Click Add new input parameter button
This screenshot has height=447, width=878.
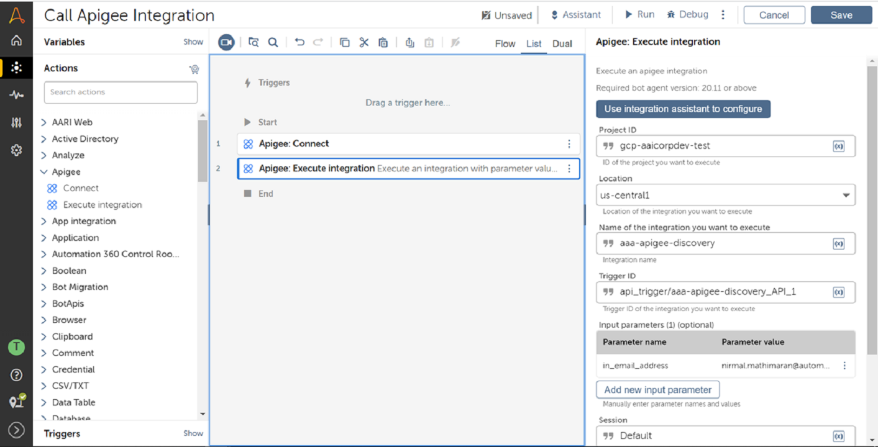click(657, 390)
